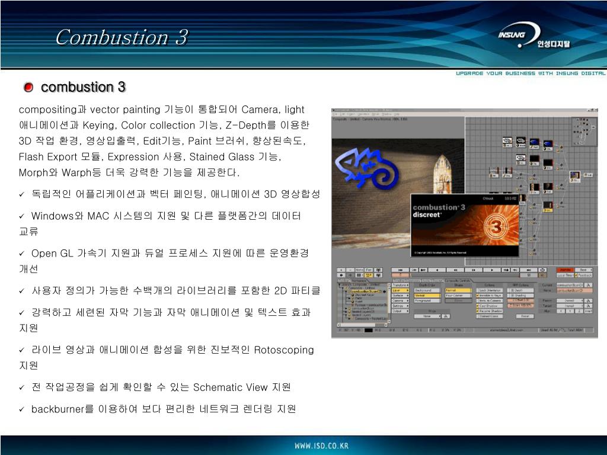This screenshot has height=455, width=607.
Task: Open the Matte None dropdown
Action: [427, 316]
